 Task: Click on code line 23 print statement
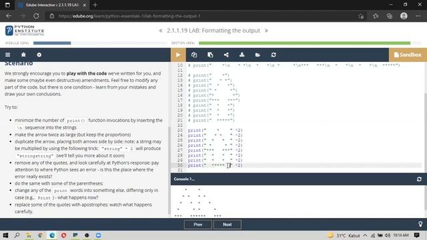pyautogui.click(x=215, y=131)
